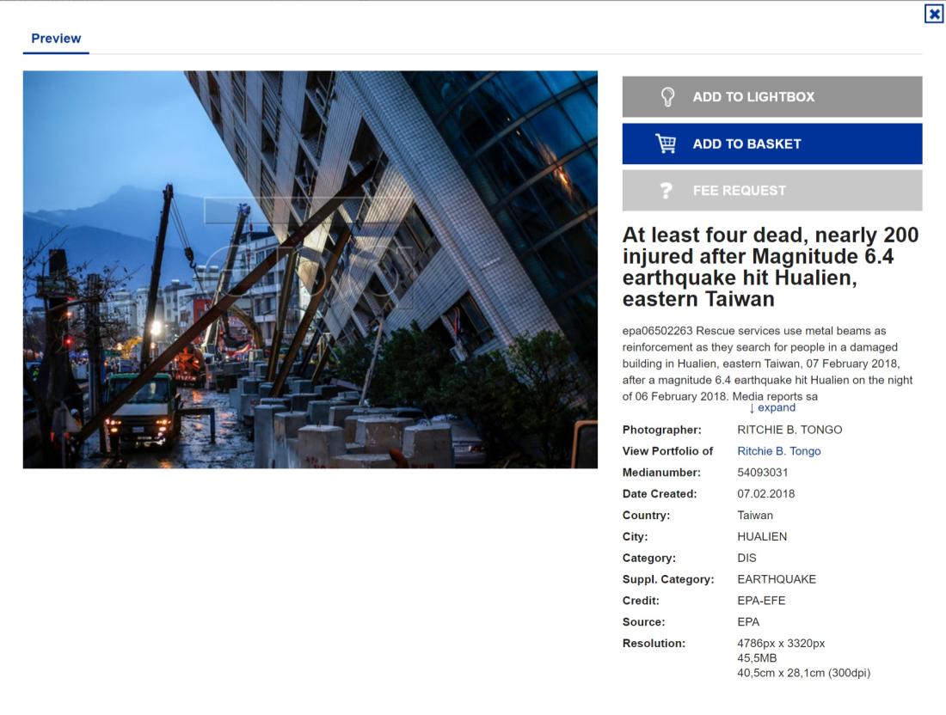
Task: Select supplementary category EARTHQUAKE
Action: click(777, 579)
